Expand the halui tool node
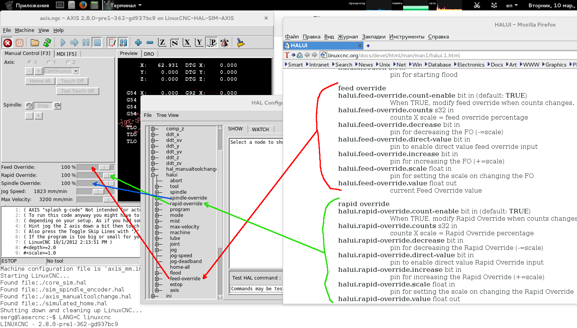The height and width of the screenshot is (328, 577). 157,186
